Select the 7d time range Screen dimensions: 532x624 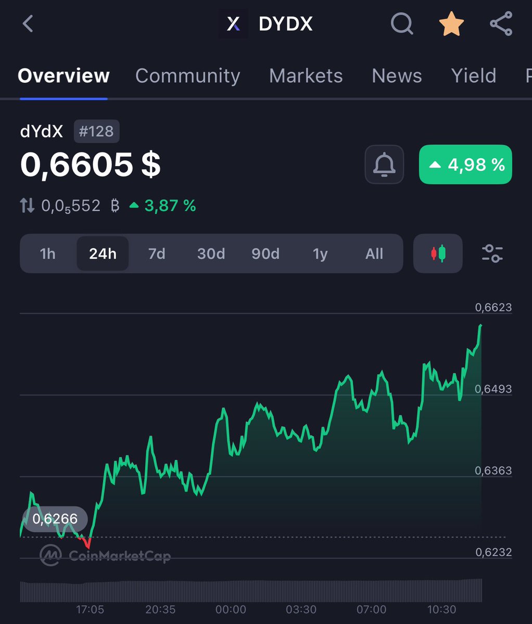[x=157, y=253]
